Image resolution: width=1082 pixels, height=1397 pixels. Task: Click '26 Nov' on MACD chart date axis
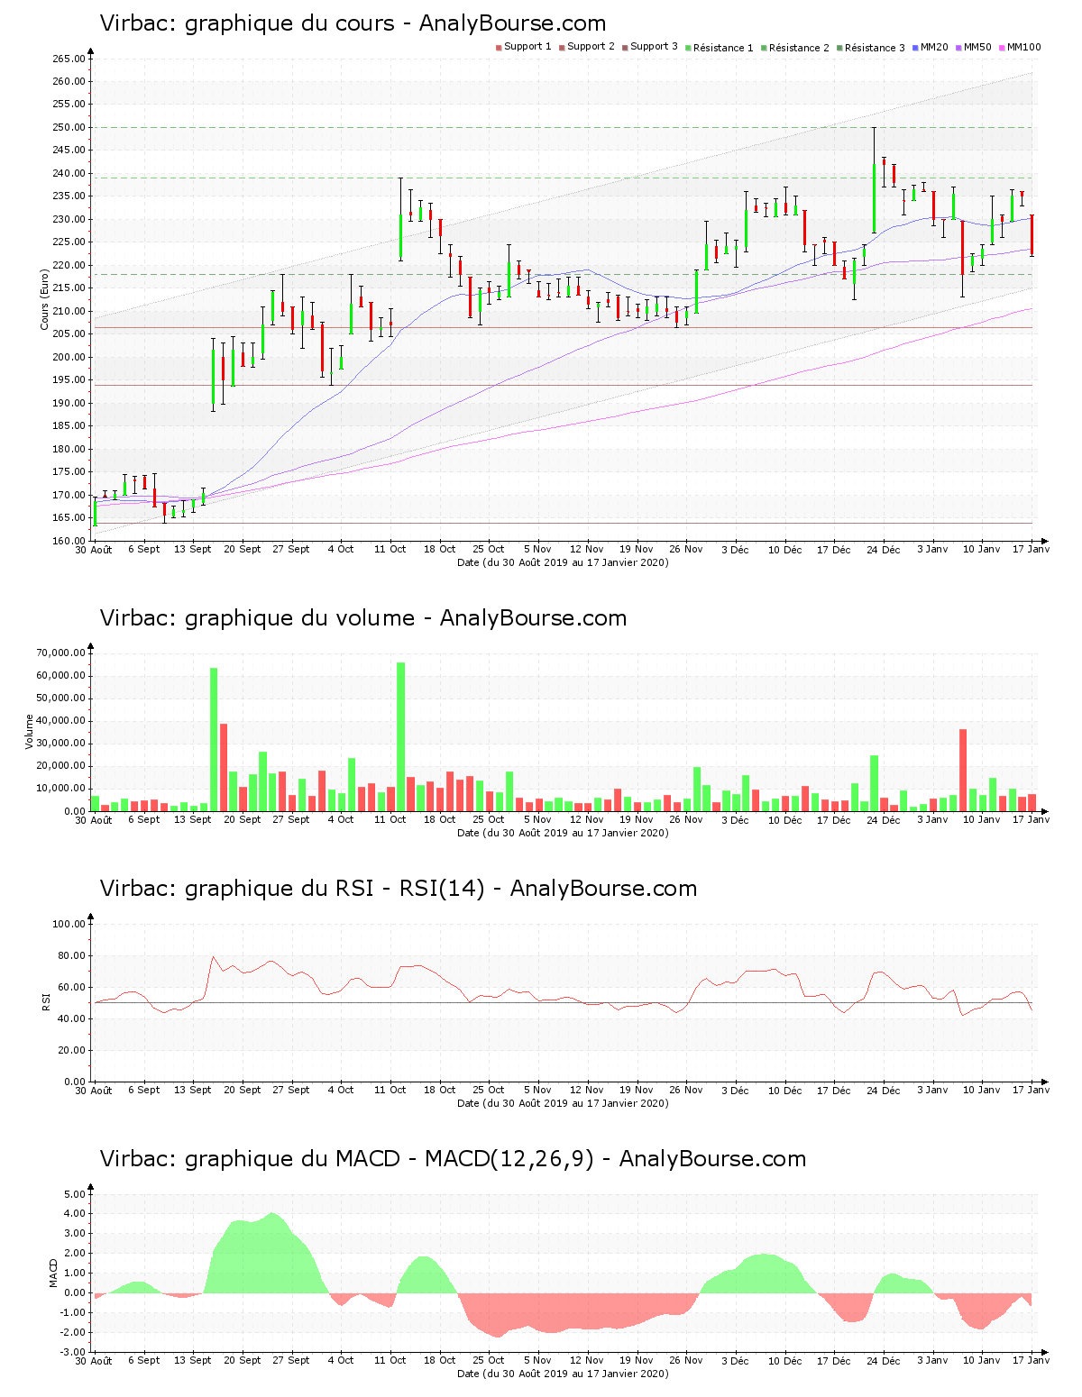(686, 1360)
